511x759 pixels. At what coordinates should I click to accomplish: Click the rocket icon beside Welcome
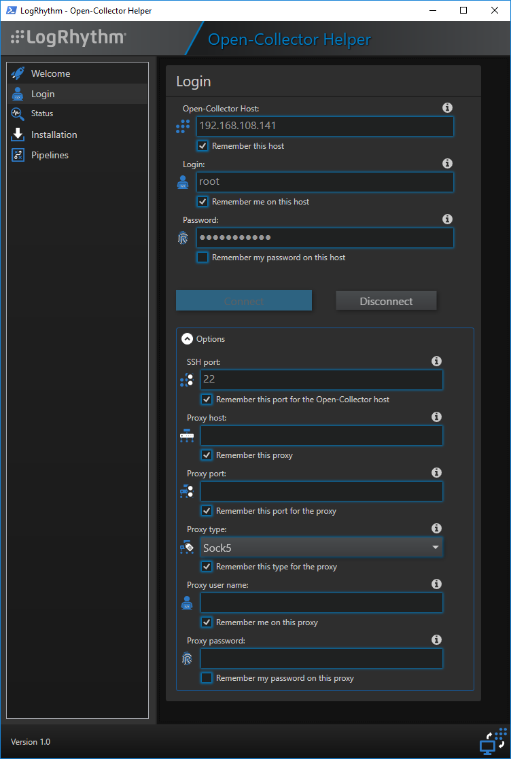[x=18, y=73]
